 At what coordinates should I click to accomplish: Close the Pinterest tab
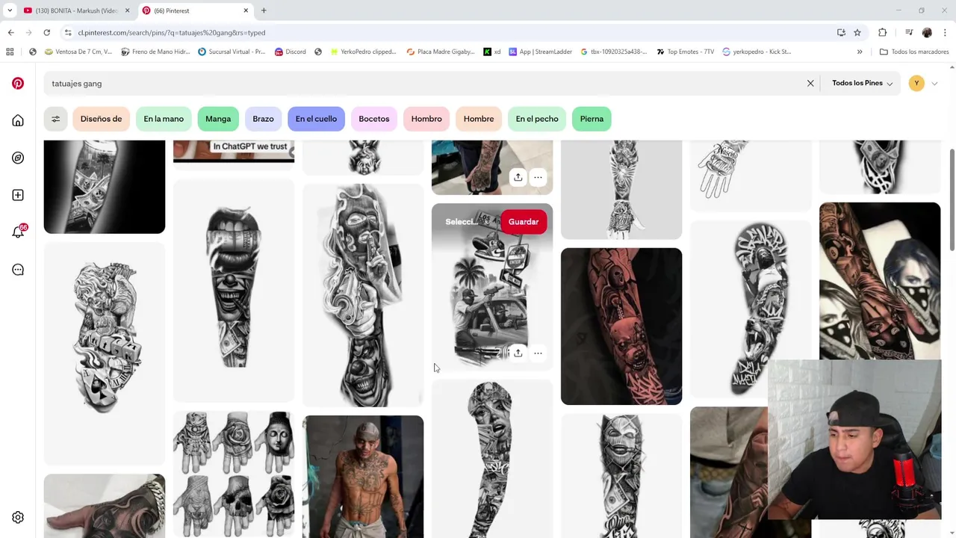[246, 10]
